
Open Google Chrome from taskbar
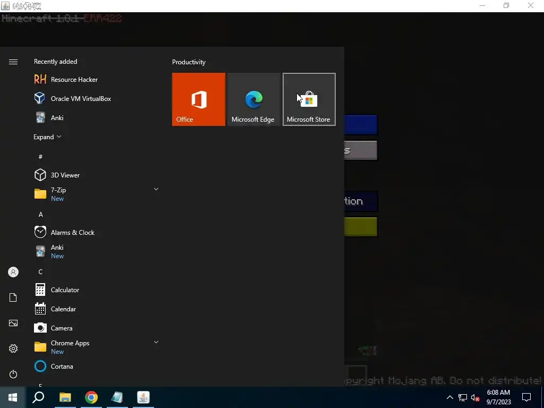coord(91,397)
